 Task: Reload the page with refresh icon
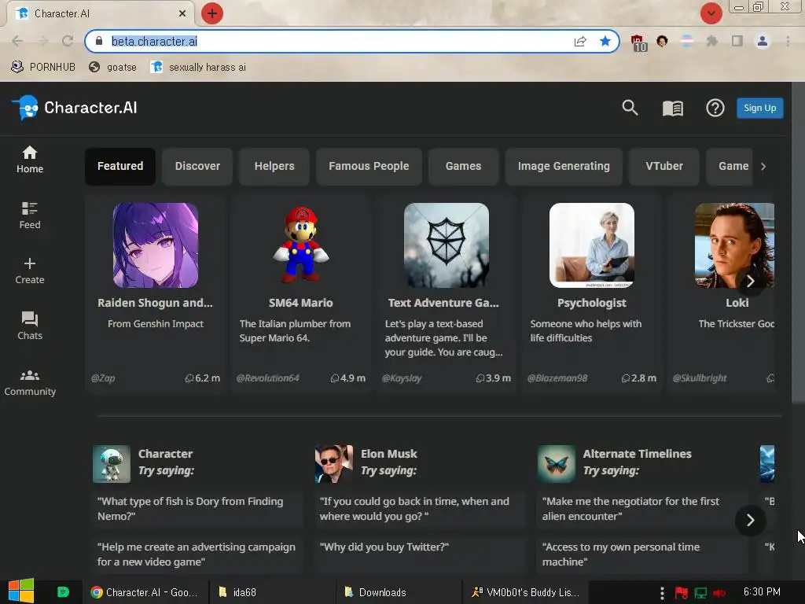point(68,41)
